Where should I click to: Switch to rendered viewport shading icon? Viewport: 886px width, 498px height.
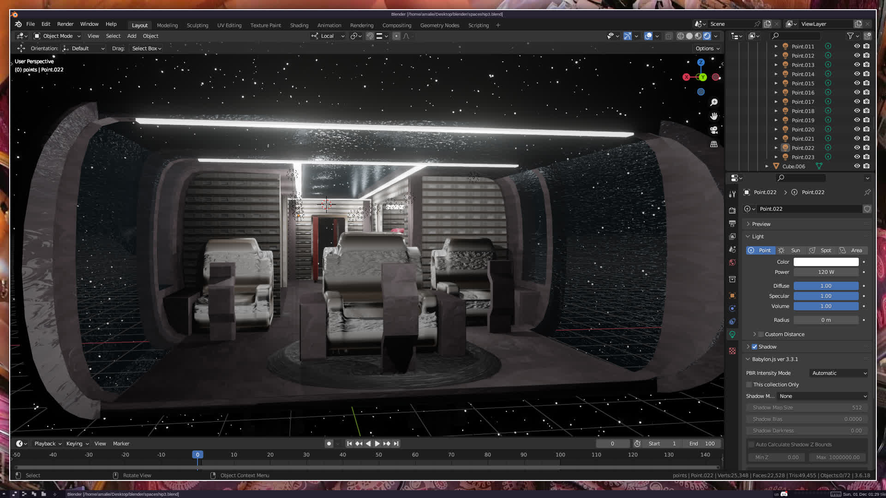pos(707,36)
